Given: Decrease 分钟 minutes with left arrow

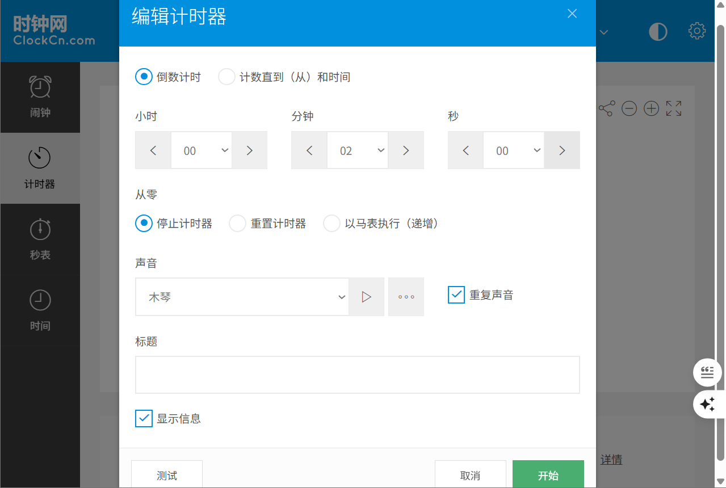Looking at the screenshot, I should pyautogui.click(x=309, y=150).
